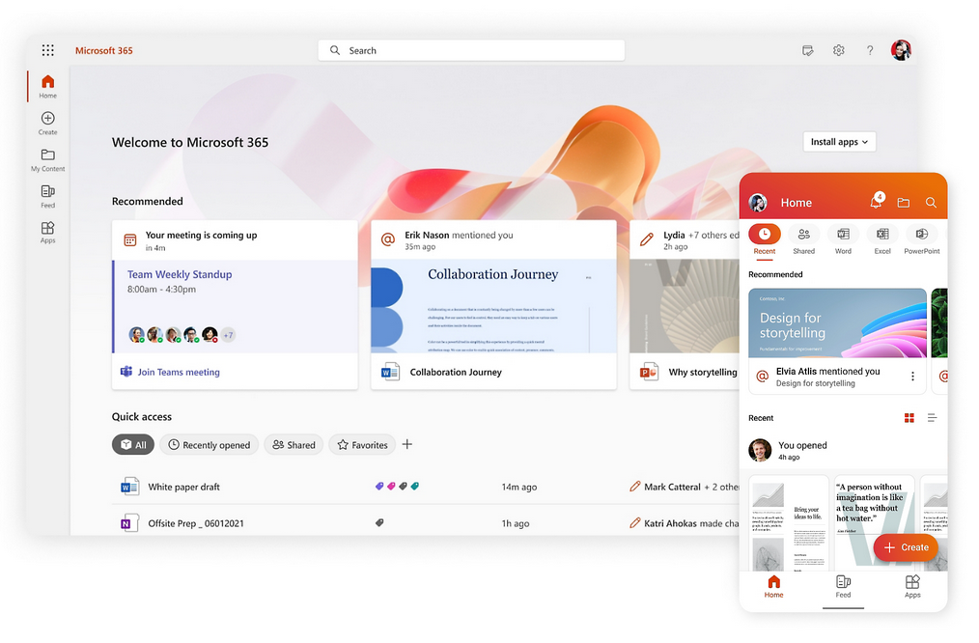Click the tag on Offsite Prep row
Screen dimensions: 979x643
pos(379,522)
